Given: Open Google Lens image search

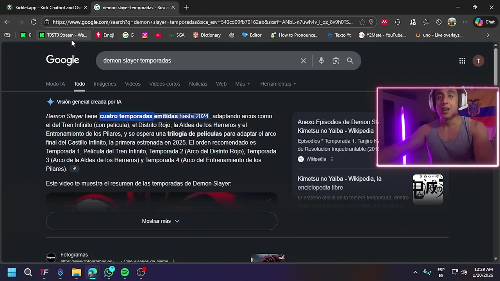Looking at the screenshot, I should [336, 60].
